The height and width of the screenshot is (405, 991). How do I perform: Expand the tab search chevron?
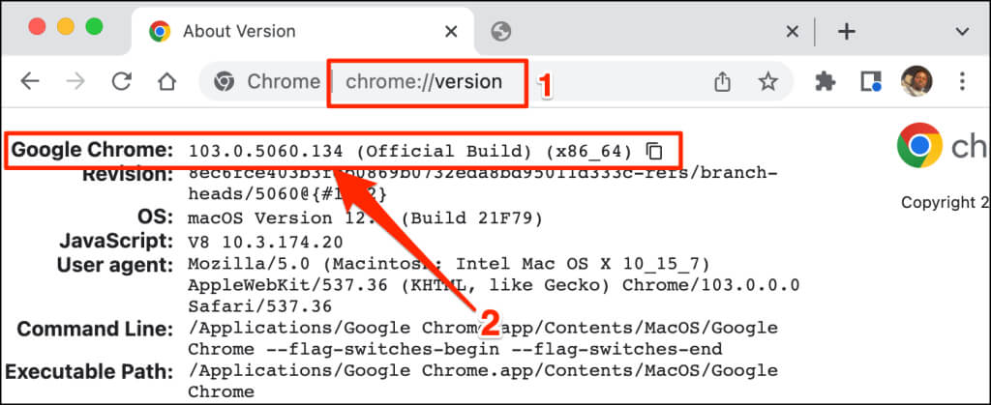click(x=962, y=32)
